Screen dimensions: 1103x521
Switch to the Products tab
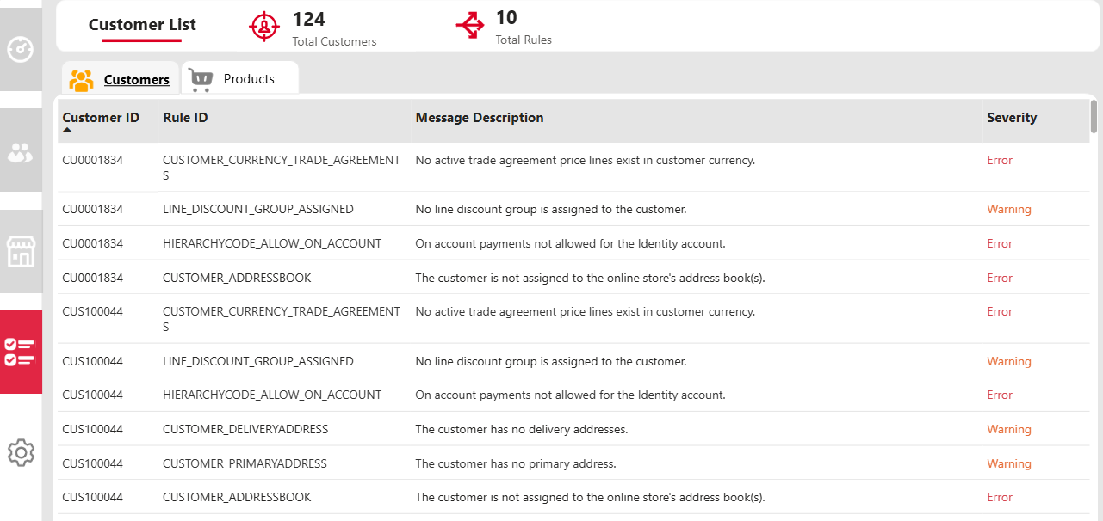point(240,78)
